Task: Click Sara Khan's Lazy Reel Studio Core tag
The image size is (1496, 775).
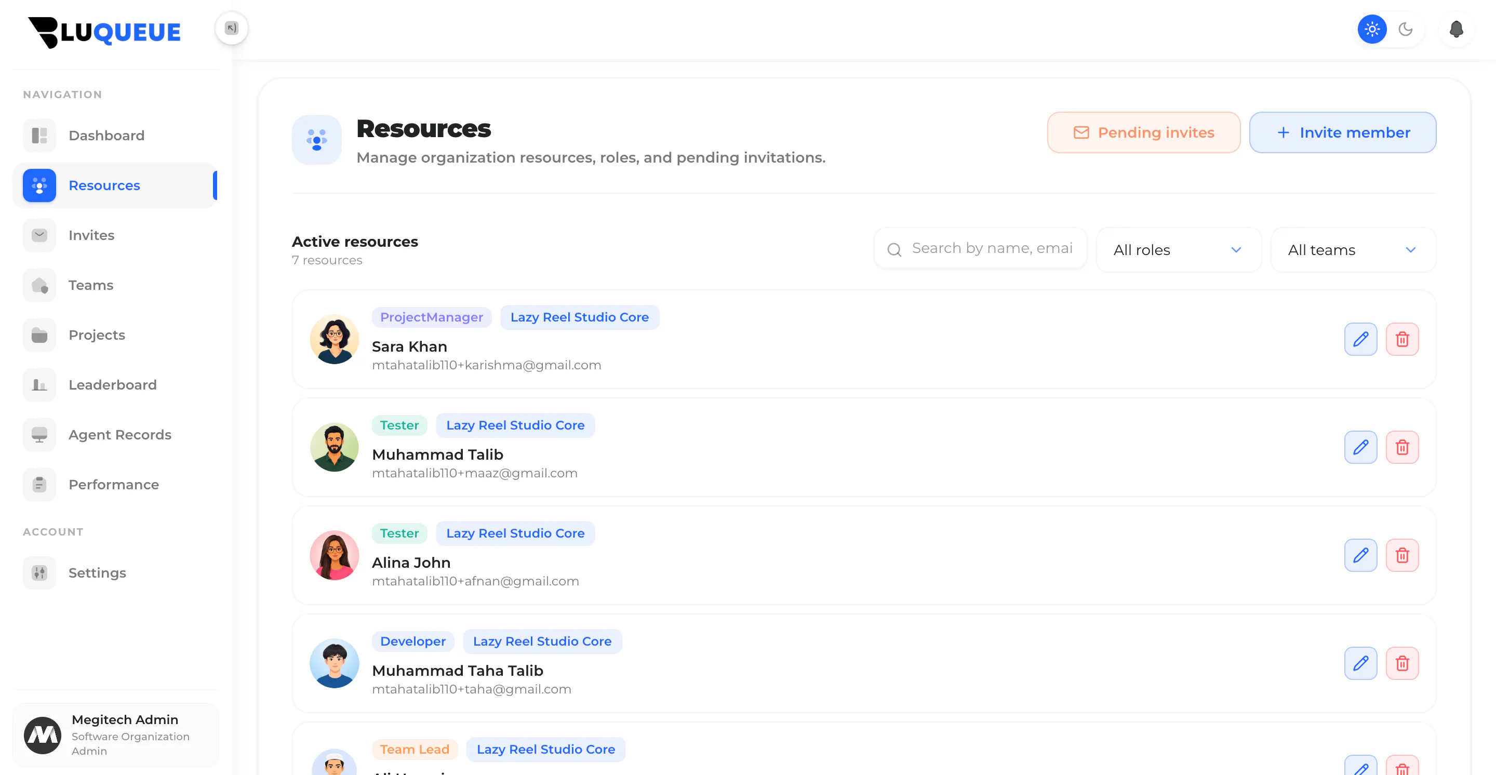Action: click(x=579, y=317)
